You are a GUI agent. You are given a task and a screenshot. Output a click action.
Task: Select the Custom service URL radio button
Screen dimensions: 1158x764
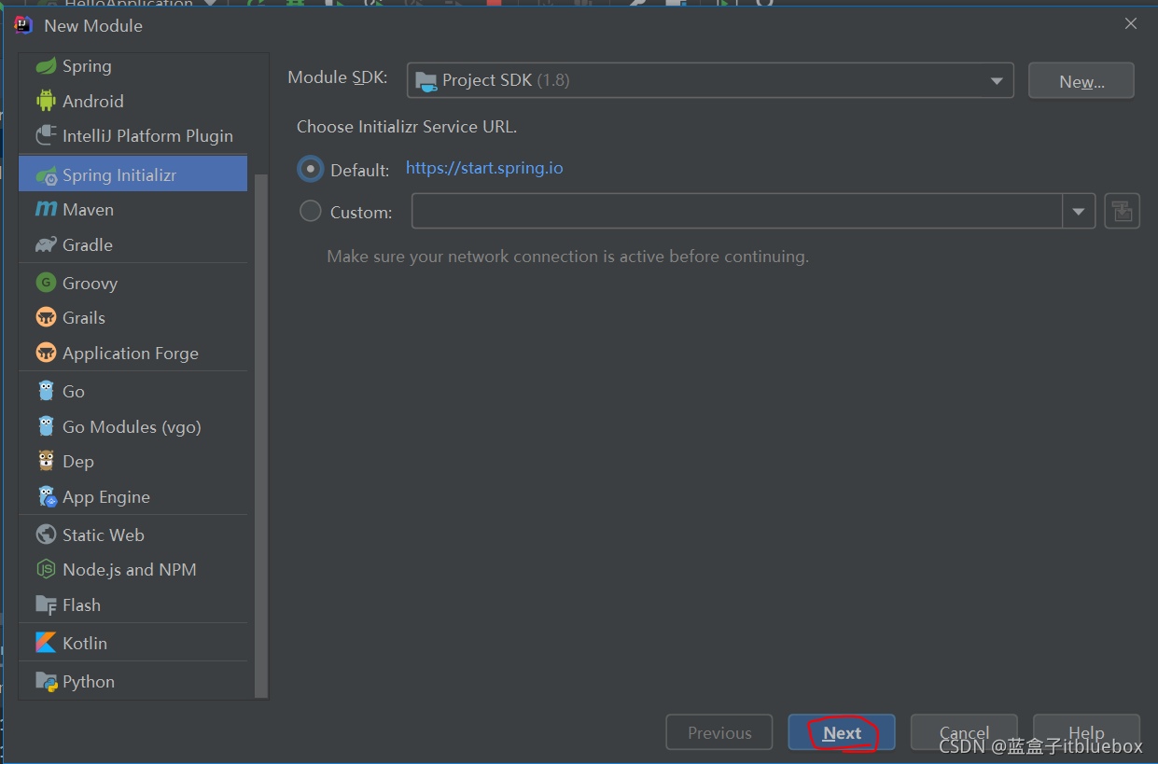tap(310, 212)
